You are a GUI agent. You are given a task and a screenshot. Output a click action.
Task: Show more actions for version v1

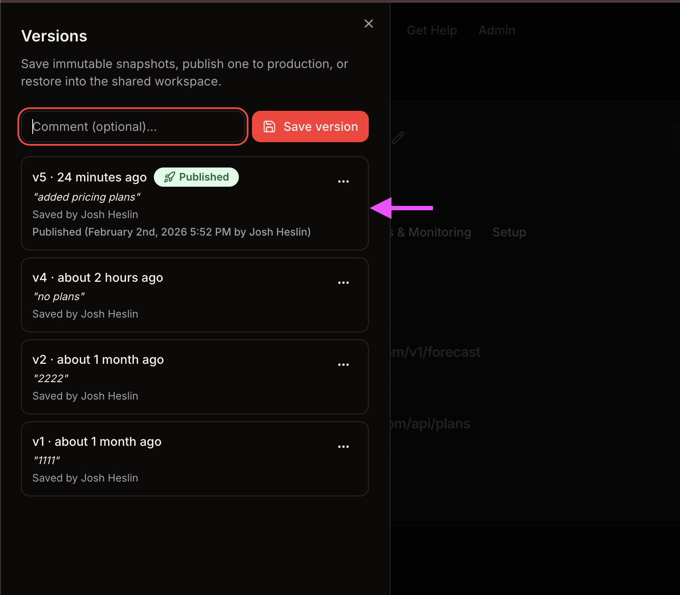coord(343,447)
